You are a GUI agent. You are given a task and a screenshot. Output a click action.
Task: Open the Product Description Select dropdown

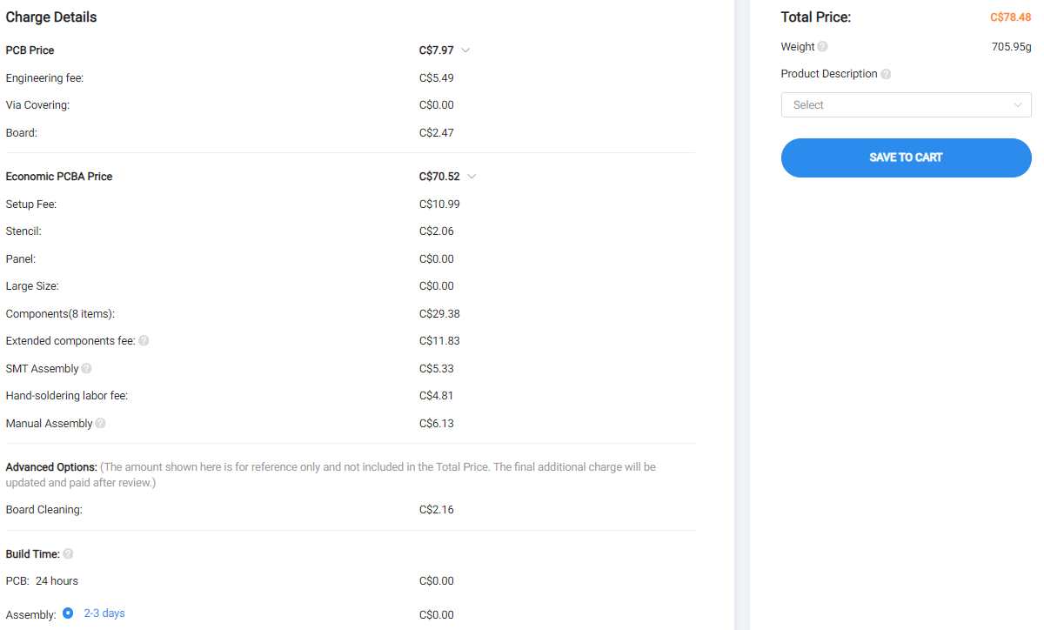pos(906,105)
